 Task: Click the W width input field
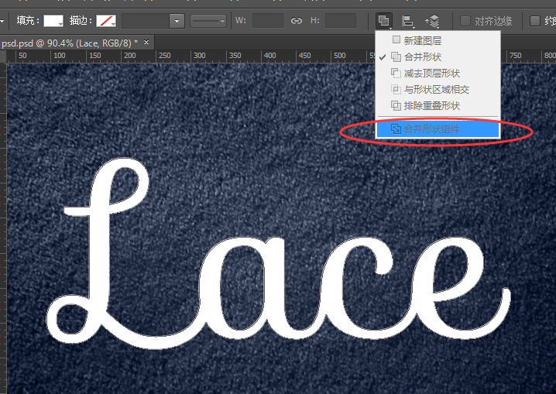tap(267, 21)
